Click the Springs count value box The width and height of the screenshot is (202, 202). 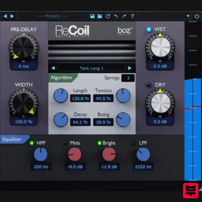click(x=128, y=78)
